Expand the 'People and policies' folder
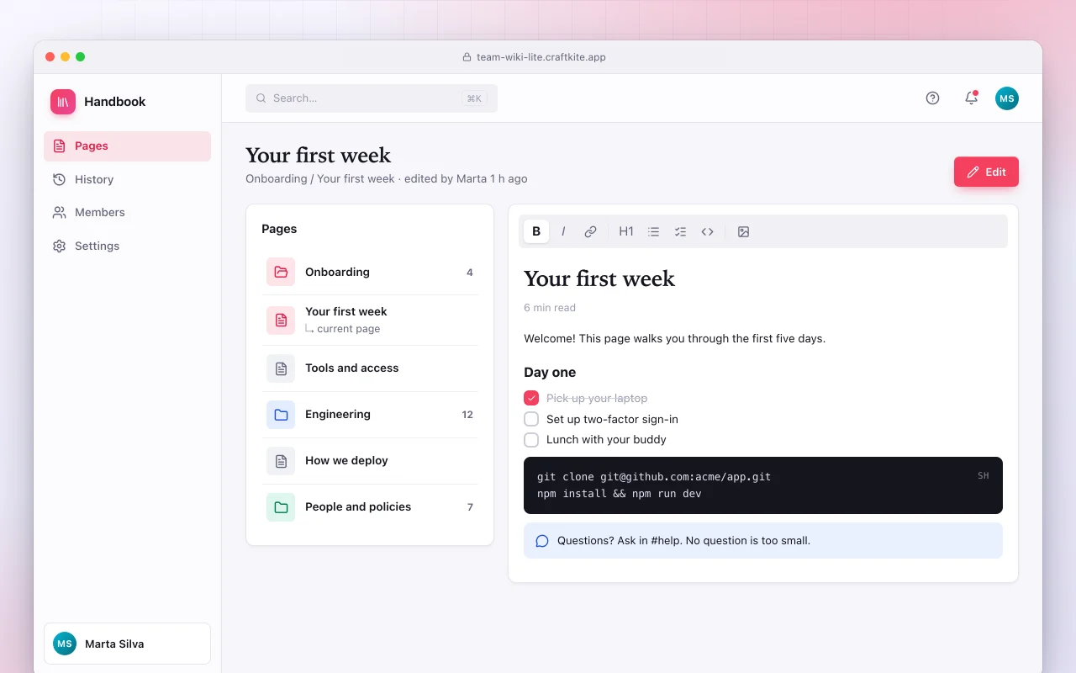The width and height of the screenshot is (1076, 673). click(x=370, y=507)
